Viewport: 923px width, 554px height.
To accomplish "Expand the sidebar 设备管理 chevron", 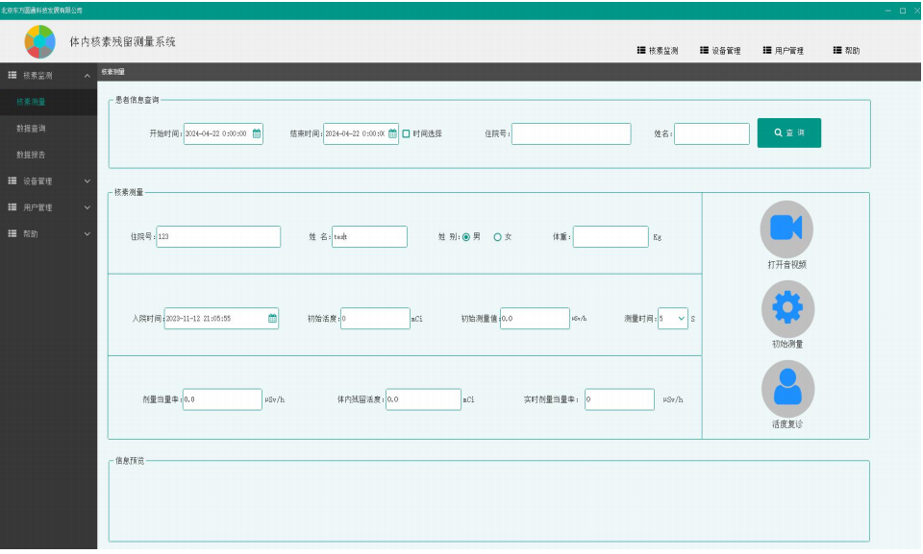I will [x=87, y=181].
